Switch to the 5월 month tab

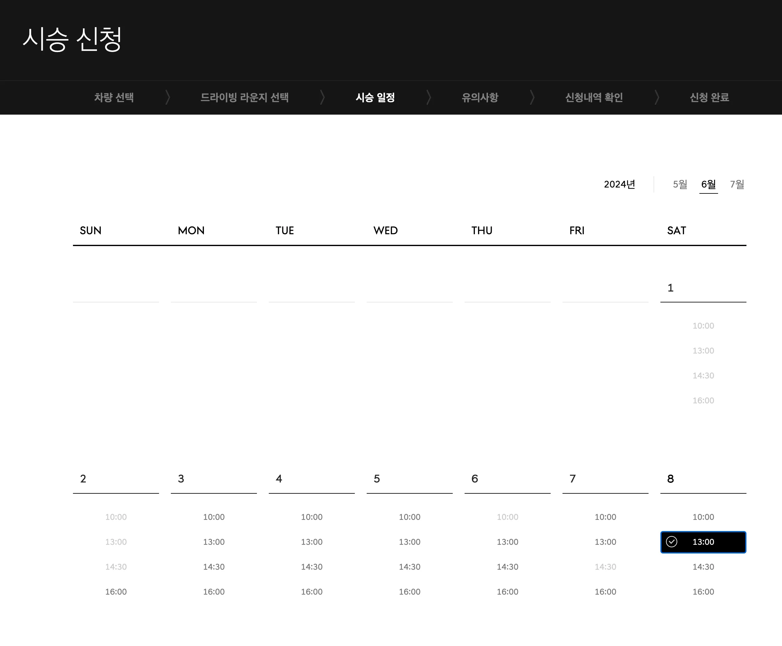[x=680, y=184]
